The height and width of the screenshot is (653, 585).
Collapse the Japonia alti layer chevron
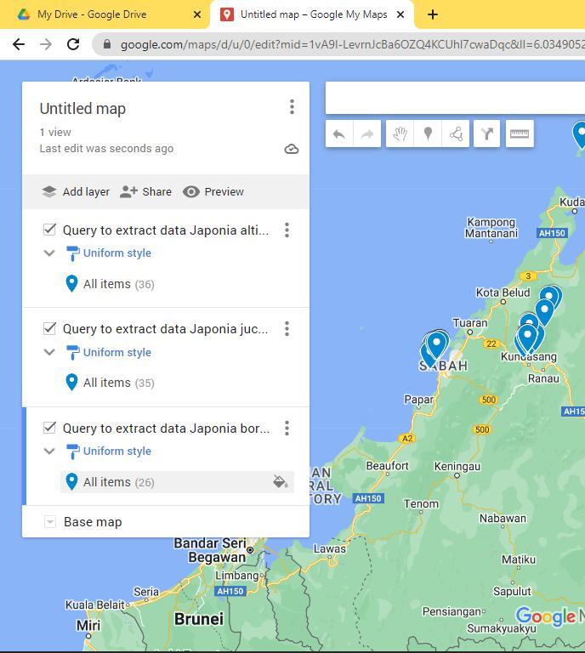tap(49, 253)
